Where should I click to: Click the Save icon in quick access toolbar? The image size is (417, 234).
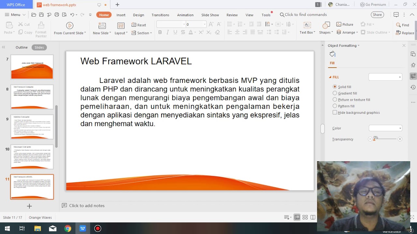point(41,15)
